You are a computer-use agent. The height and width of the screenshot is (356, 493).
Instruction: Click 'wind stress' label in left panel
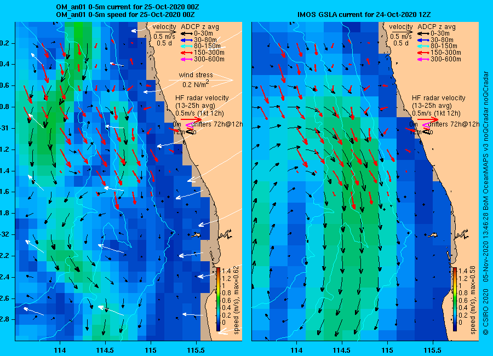(196, 75)
